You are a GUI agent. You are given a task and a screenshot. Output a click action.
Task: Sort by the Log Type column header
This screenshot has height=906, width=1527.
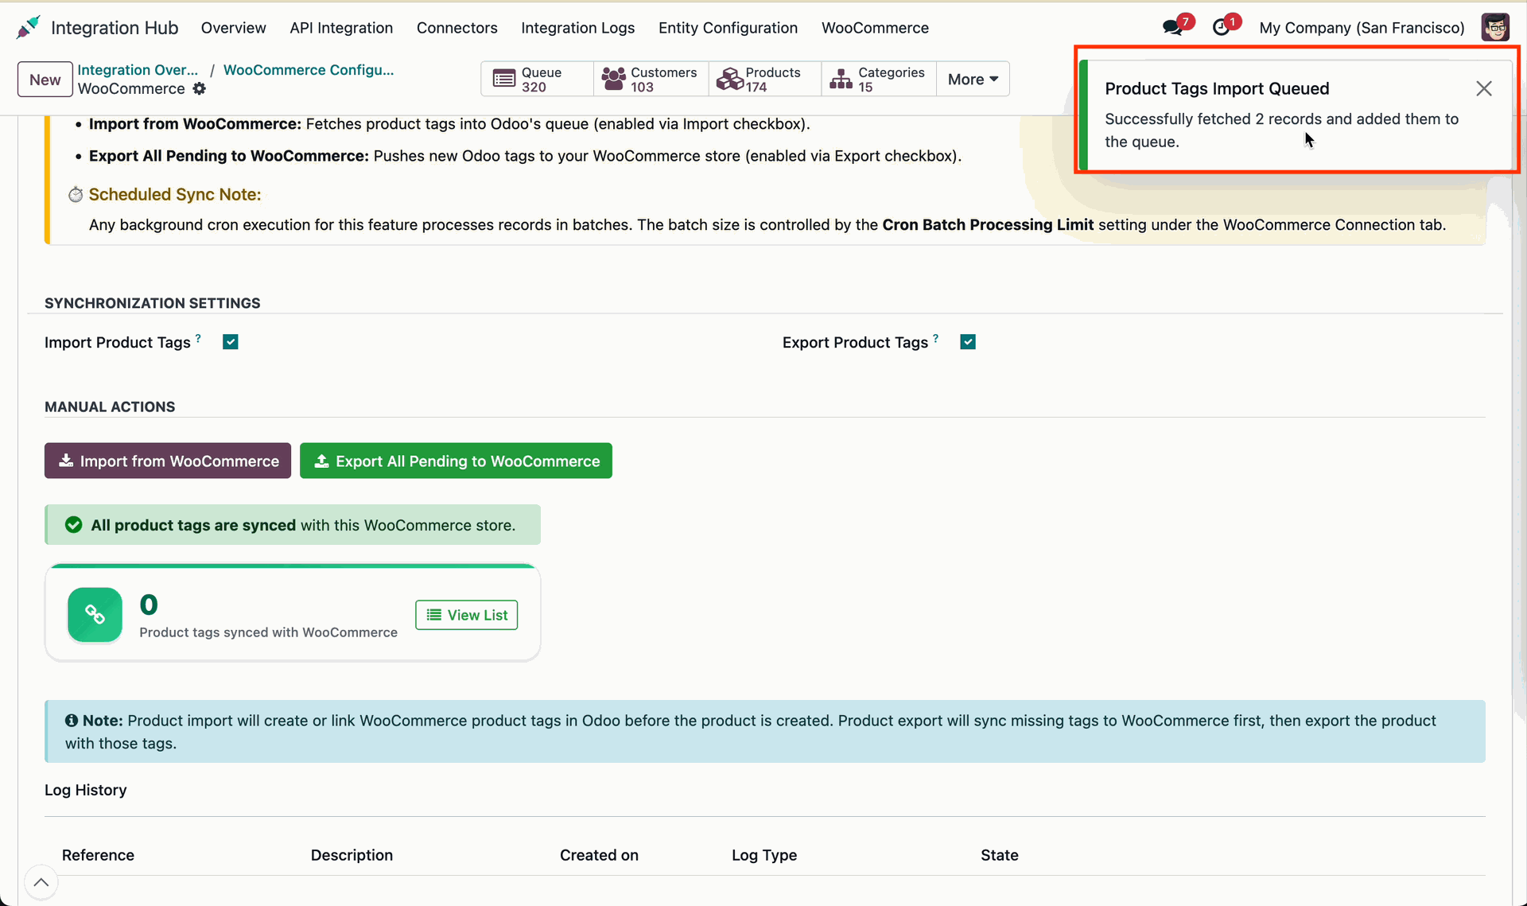(x=764, y=855)
